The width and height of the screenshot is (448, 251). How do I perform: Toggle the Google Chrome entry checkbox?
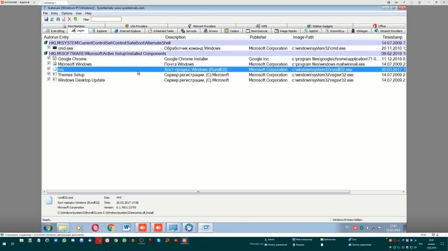pos(49,59)
